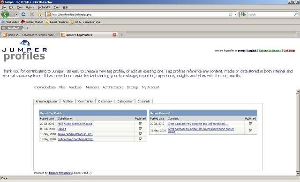Toggle Published for 'partial HTS screens' comment
Image resolution: width=300 pixels, height=182 pixels.
point(250,130)
